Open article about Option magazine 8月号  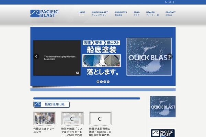point(100,132)
